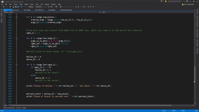Click the Find in Files magnifier toolbar icon

pos(78,7)
